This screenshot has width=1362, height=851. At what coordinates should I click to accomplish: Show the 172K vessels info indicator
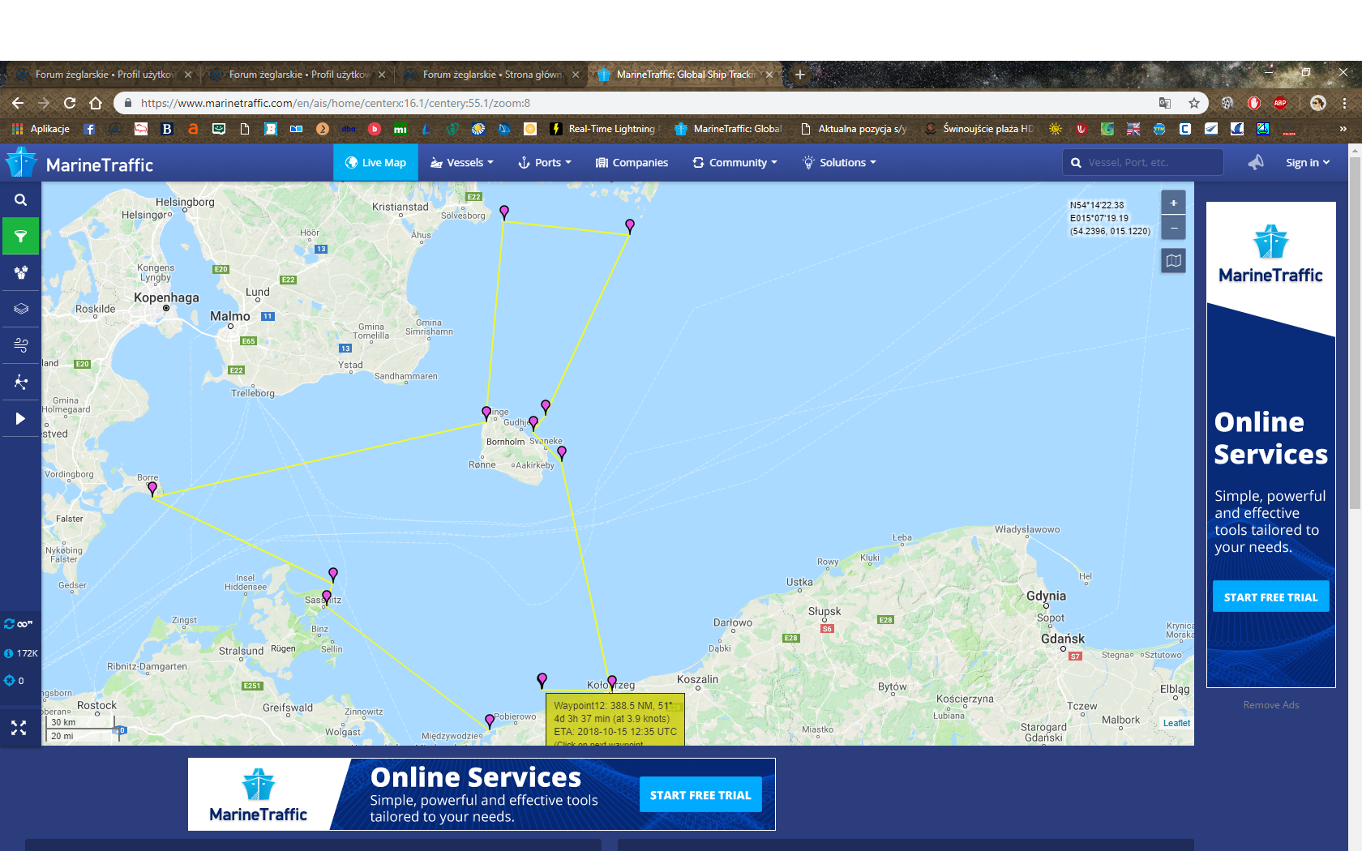(20, 653)
